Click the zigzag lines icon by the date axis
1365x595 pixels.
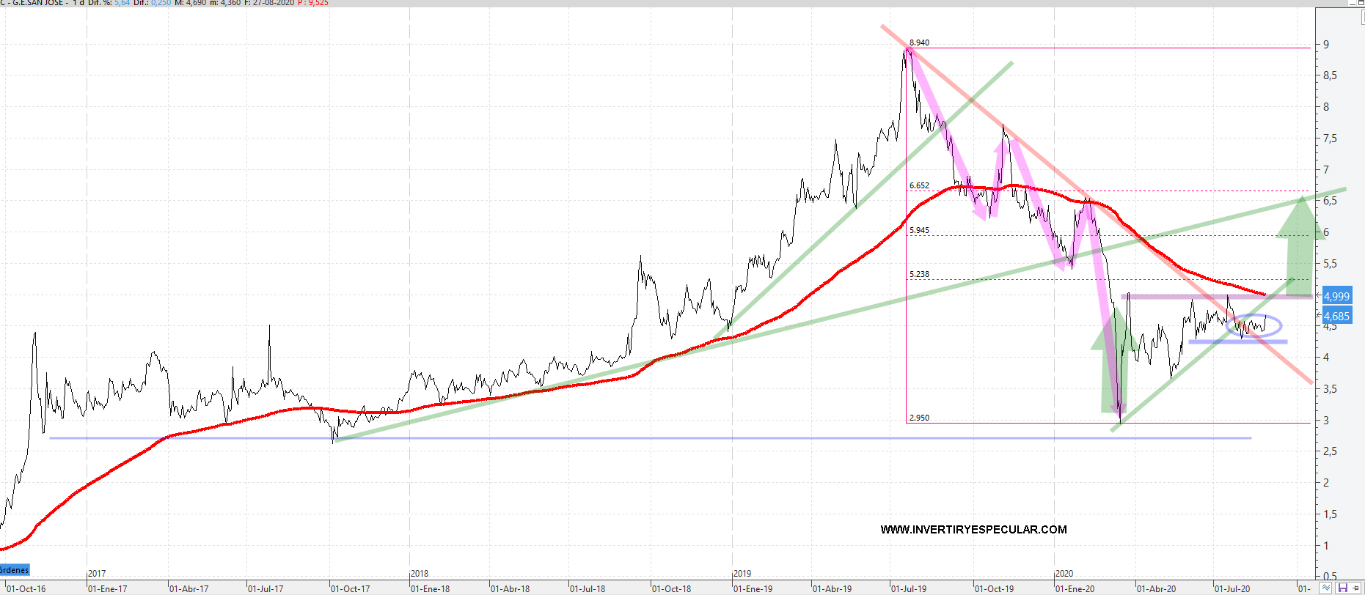(x=1326, y=588)
